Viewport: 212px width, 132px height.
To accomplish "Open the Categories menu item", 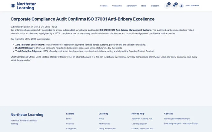I will (x=117, y=6).
